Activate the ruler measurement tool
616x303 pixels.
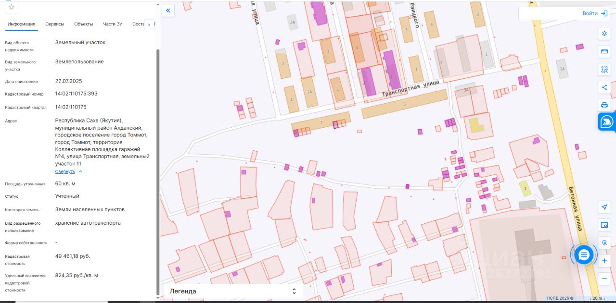coord(604,51)
